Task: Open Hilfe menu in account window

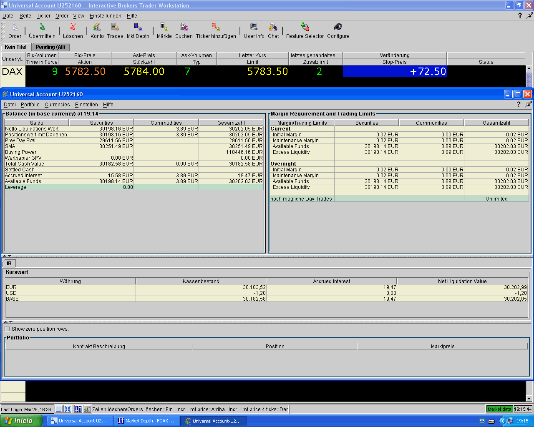Action: point(108,105)
